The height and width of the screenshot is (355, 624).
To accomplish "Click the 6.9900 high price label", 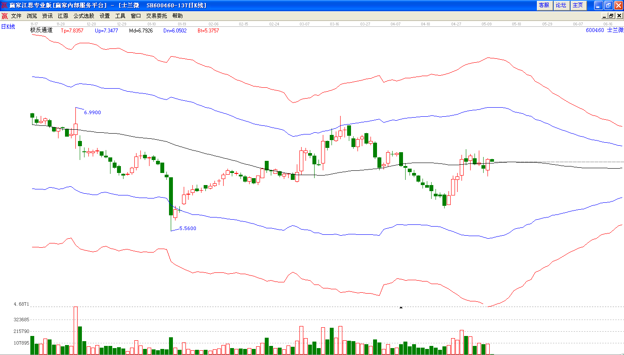I will 92,112.
